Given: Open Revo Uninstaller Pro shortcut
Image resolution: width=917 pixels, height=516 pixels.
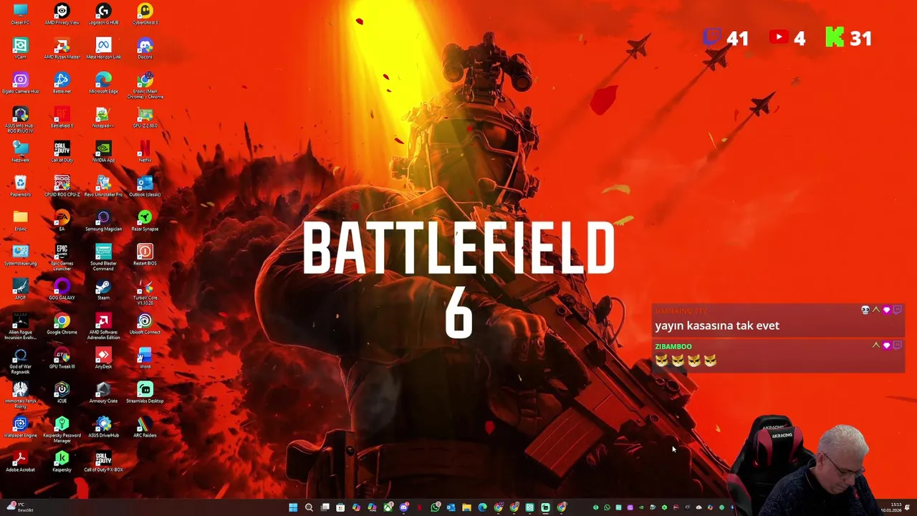Looking at the screenshot, I should click(103, 186).
